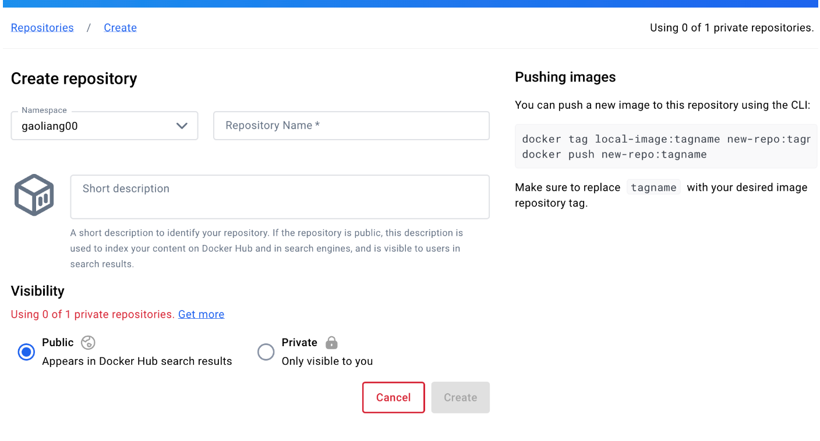This screenshot has height=441, width=820.
Task: Click Appears in Docker Hub search results text
Action: (x=137, y=361)
